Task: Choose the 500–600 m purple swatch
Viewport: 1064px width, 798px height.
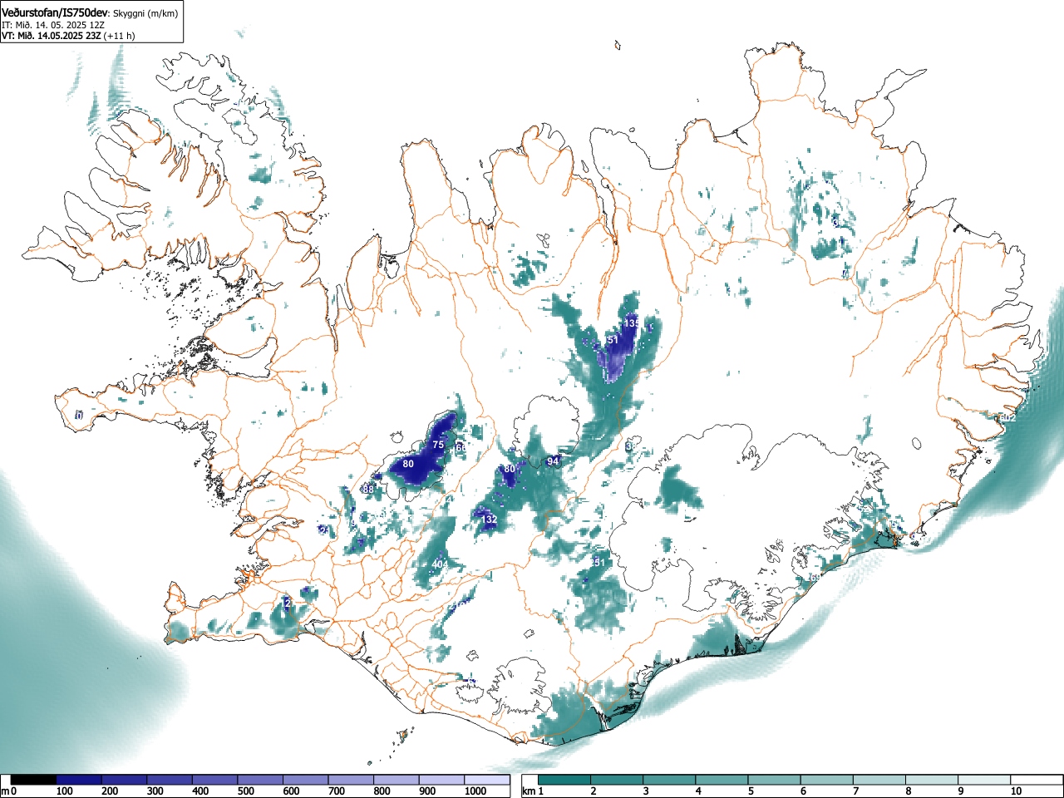Action: coord(260,780)
